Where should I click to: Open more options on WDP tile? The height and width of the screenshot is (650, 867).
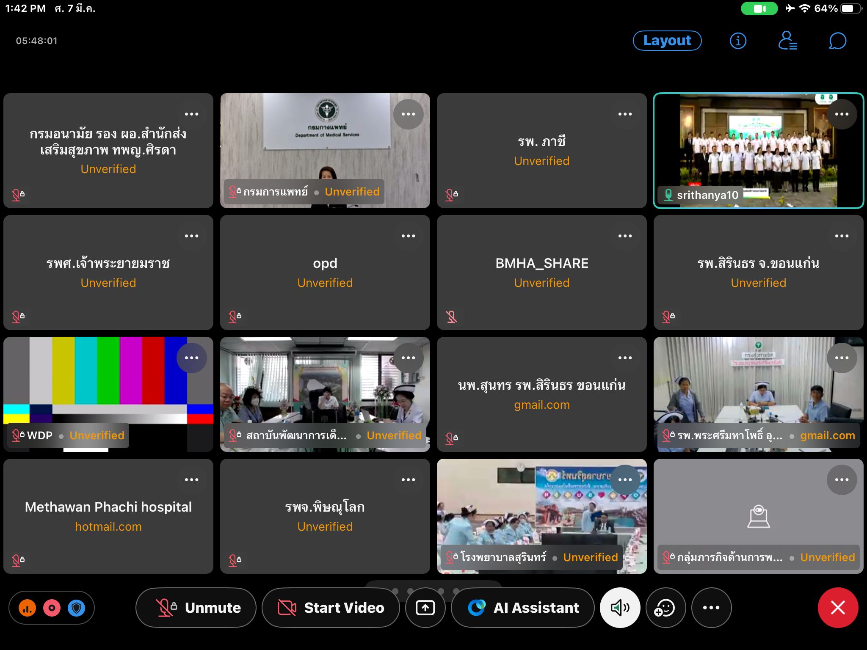(191, 358)
